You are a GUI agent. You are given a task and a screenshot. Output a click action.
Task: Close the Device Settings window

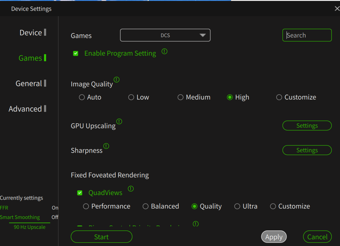pos(337,9)
